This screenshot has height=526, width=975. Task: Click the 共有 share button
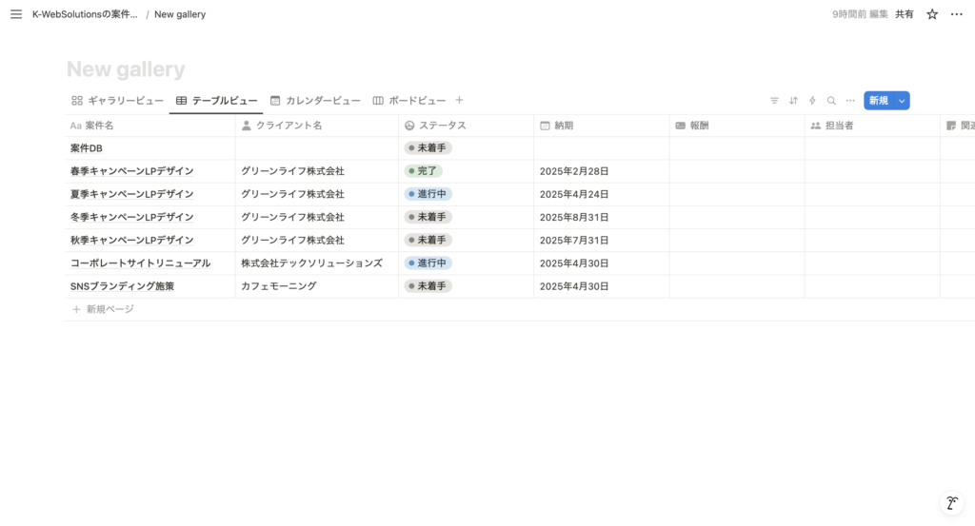[x=904, y=14]
